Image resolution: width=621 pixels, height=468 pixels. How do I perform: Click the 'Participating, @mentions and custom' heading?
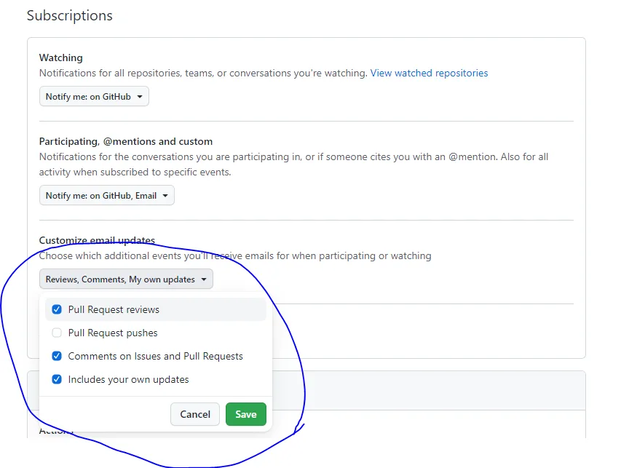tap(126, 141)
